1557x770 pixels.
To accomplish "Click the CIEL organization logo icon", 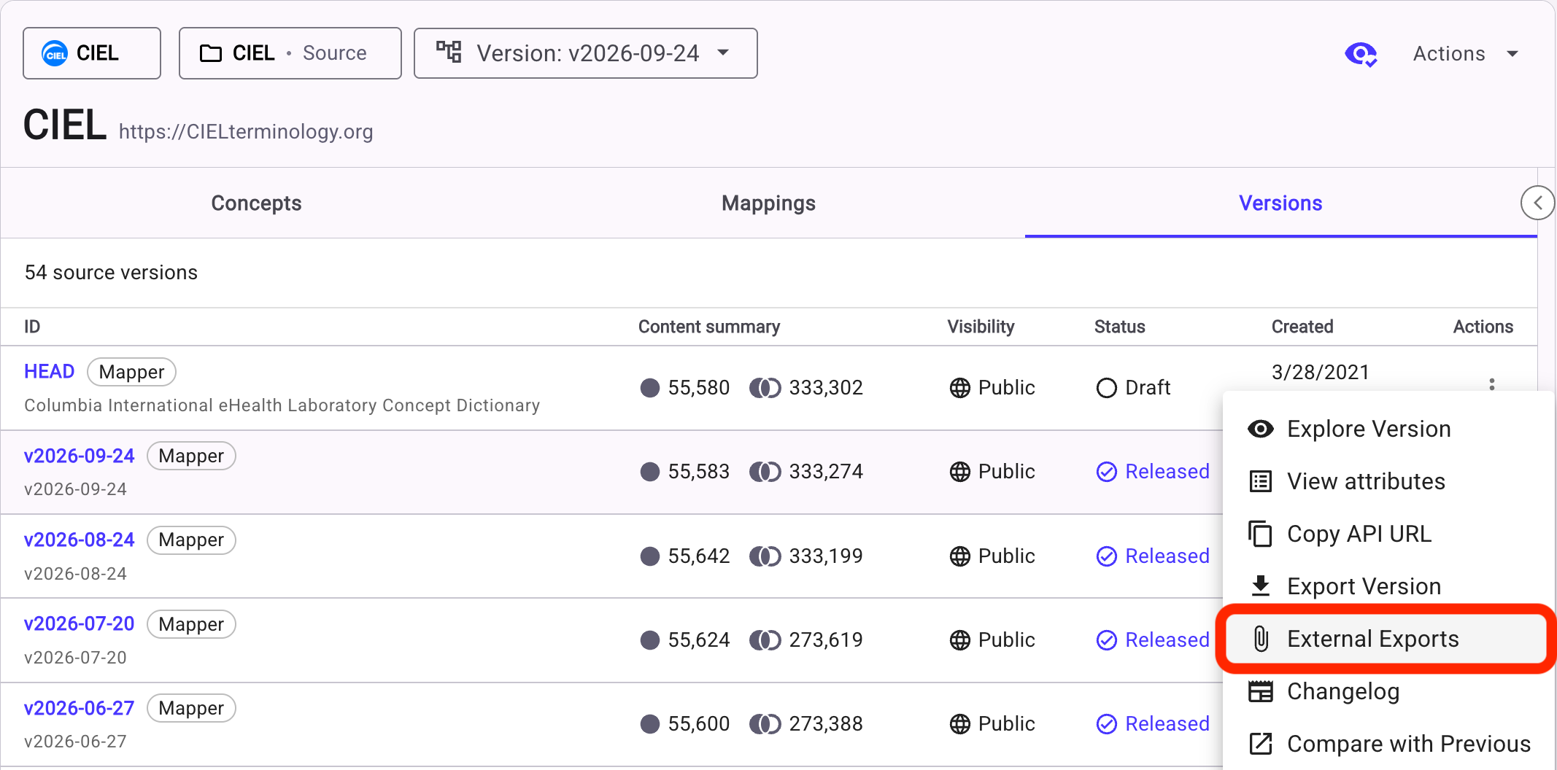I will [x=55, y=53].
